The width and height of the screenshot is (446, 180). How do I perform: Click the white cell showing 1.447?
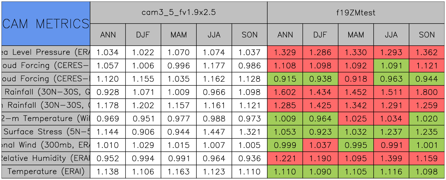tap(214, 132)
